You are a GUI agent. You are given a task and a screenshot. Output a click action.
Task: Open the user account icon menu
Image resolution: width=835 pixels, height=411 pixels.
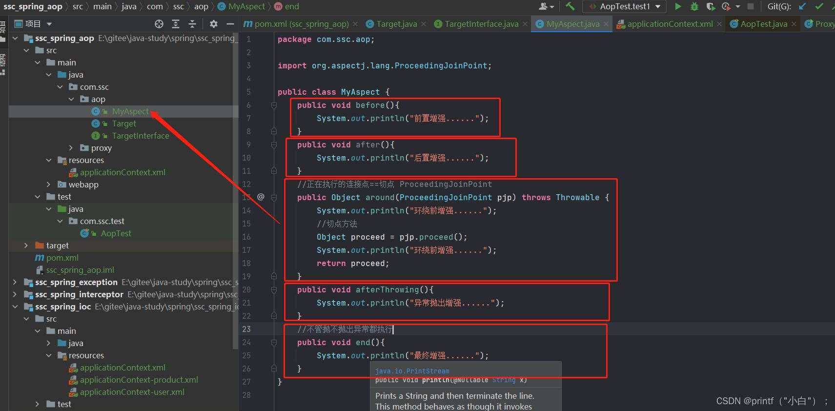click(x=546, y=6)
